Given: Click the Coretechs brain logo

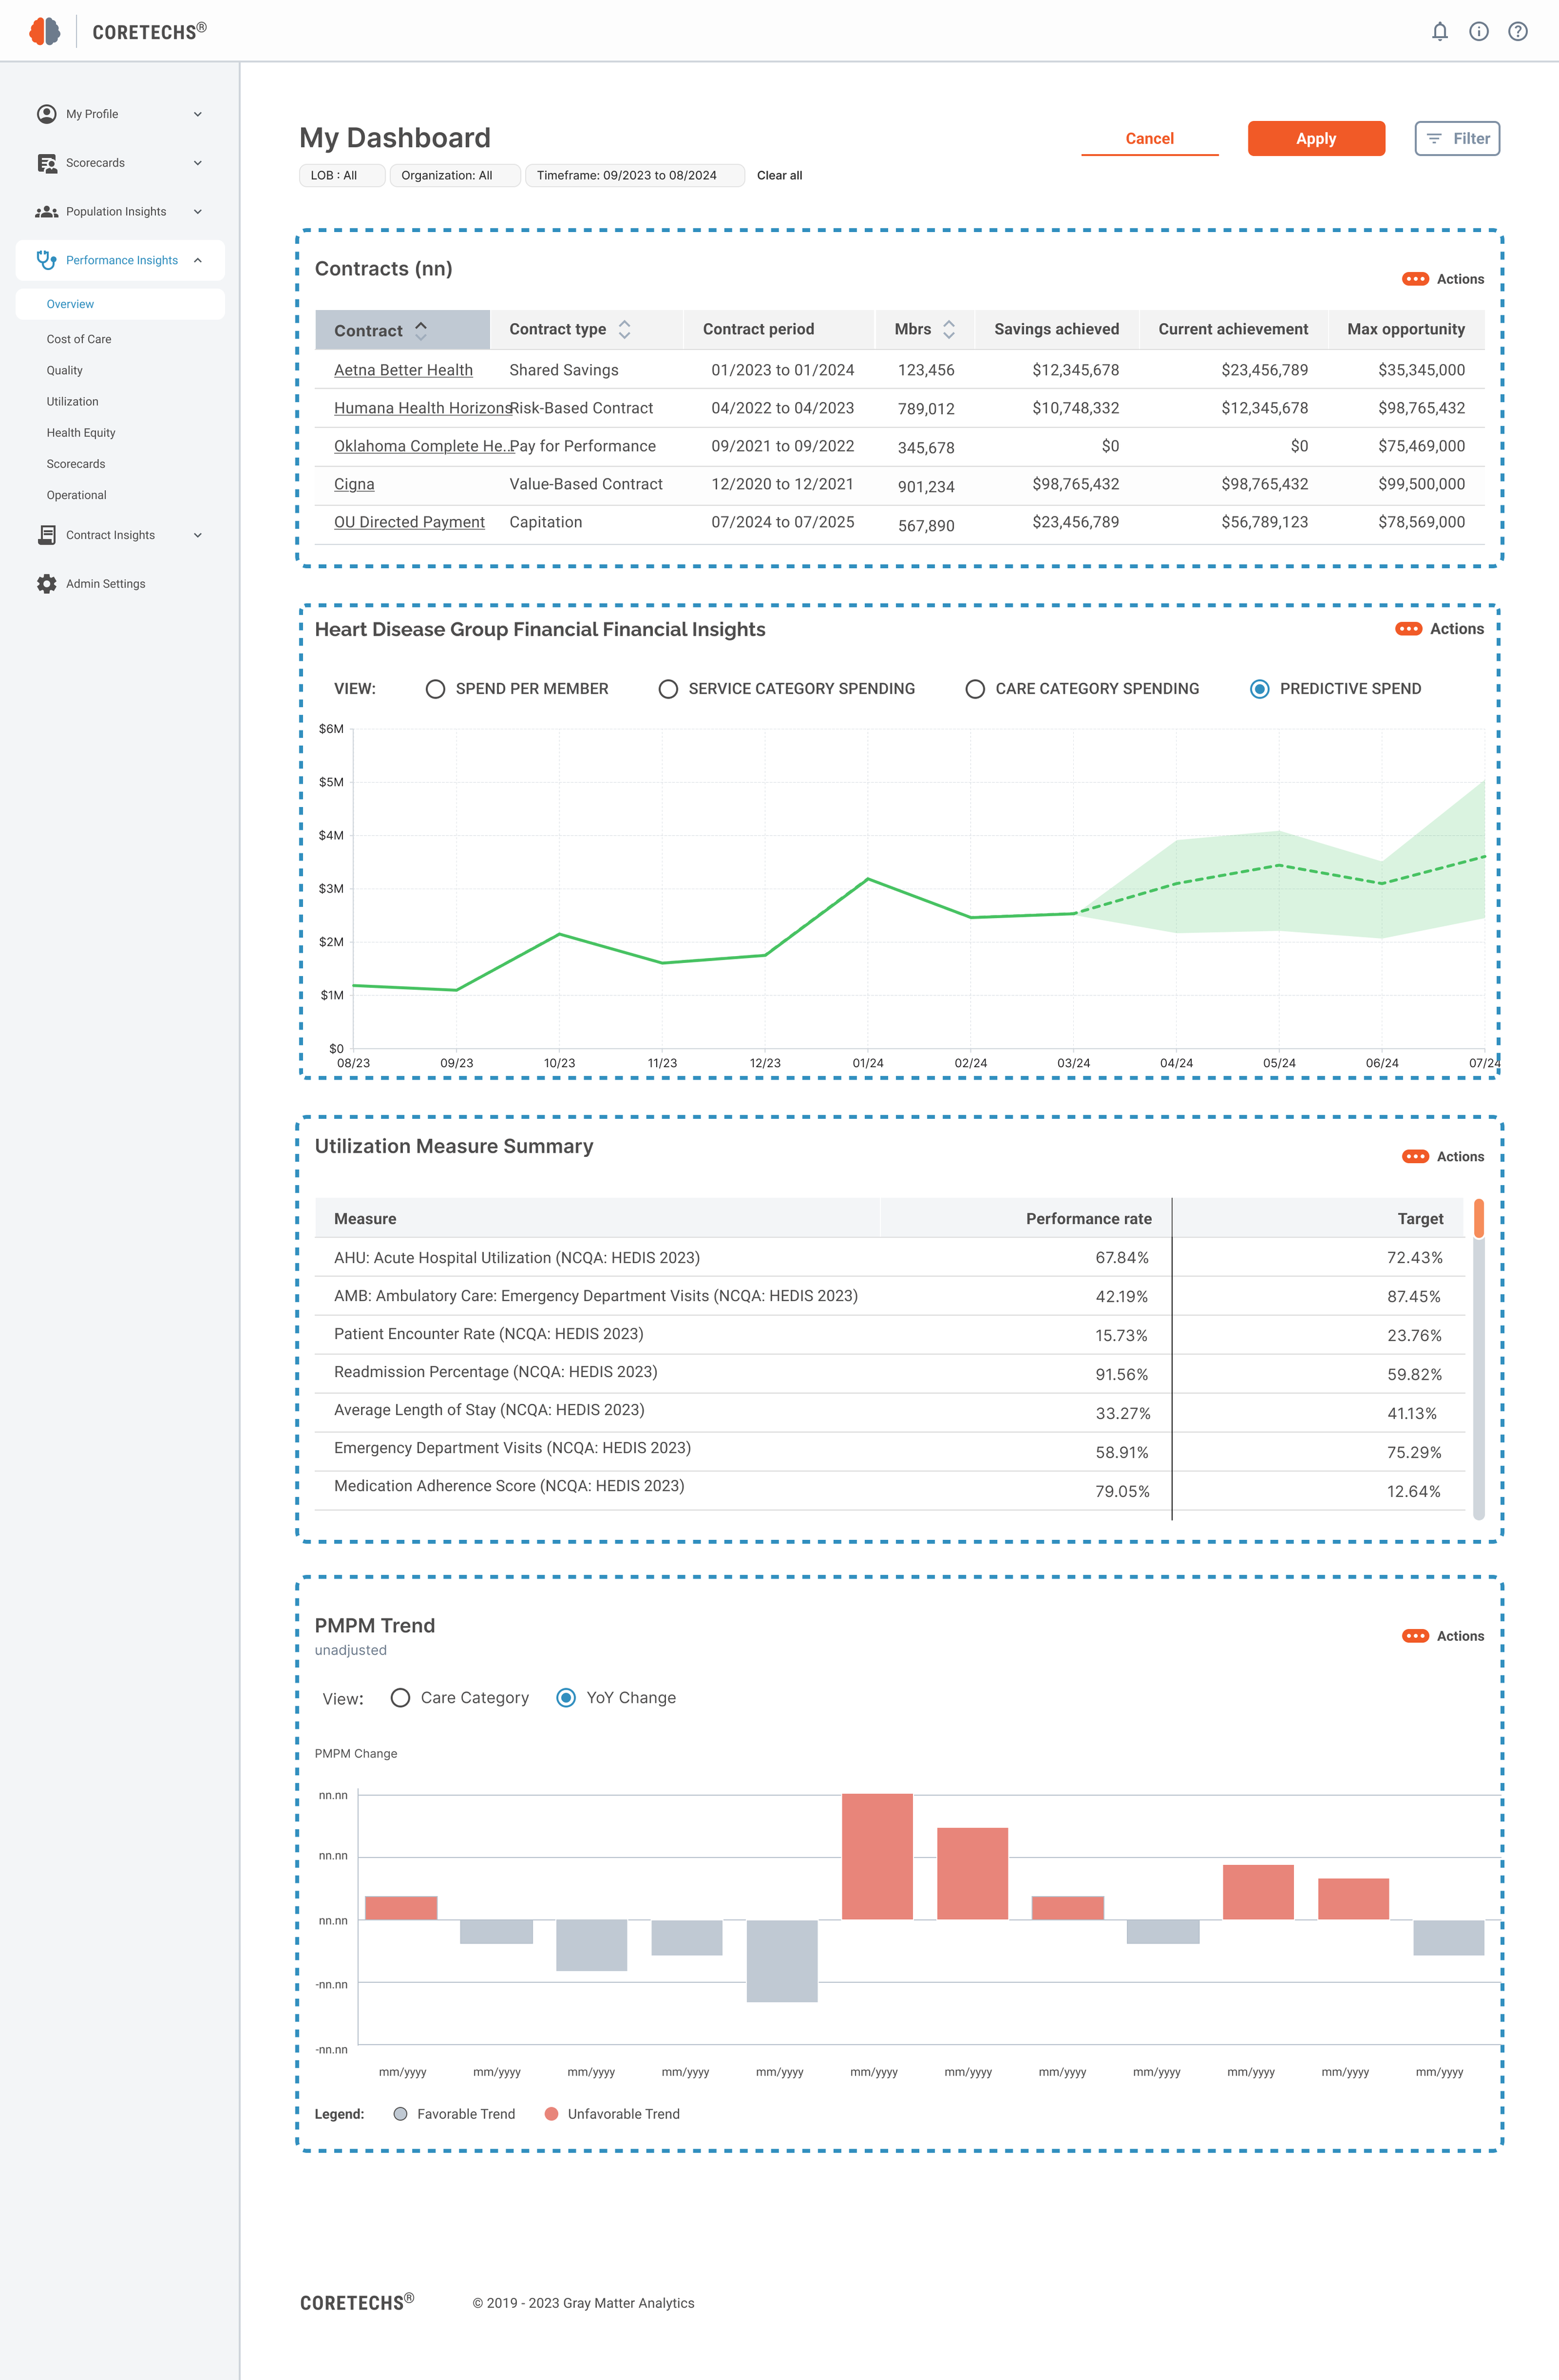Looking at the screenshot, I should pyautogui.click(x=45, y=32).
